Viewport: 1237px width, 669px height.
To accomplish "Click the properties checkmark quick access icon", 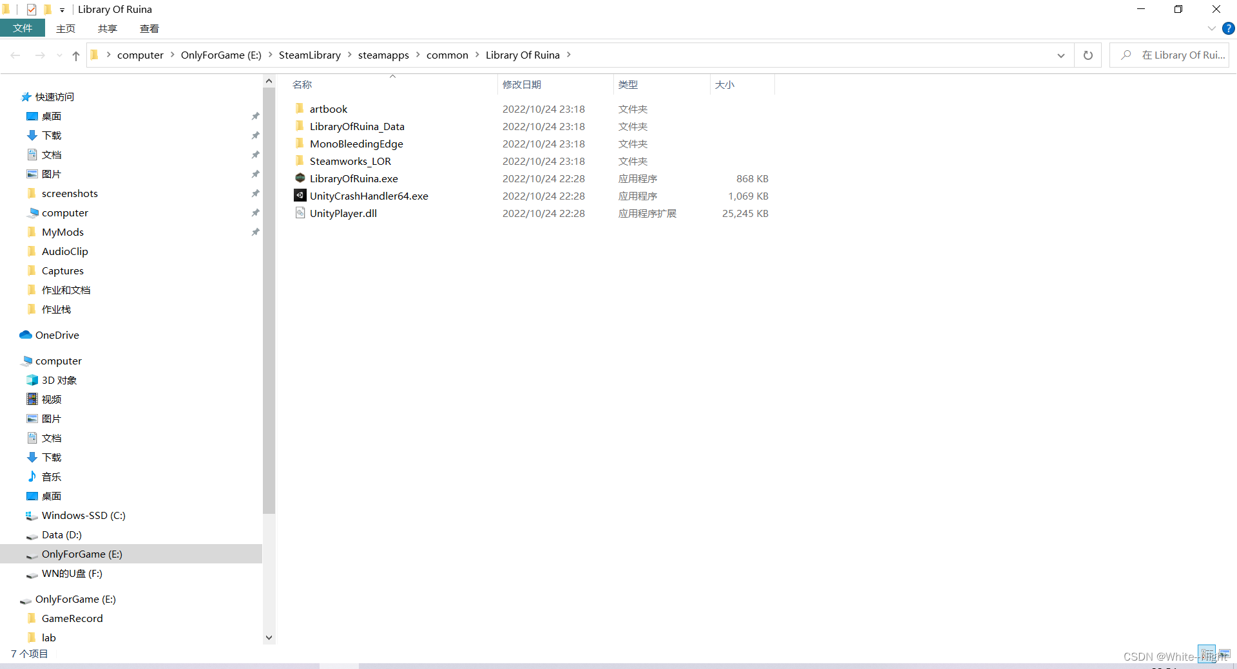I will point(31,9).
